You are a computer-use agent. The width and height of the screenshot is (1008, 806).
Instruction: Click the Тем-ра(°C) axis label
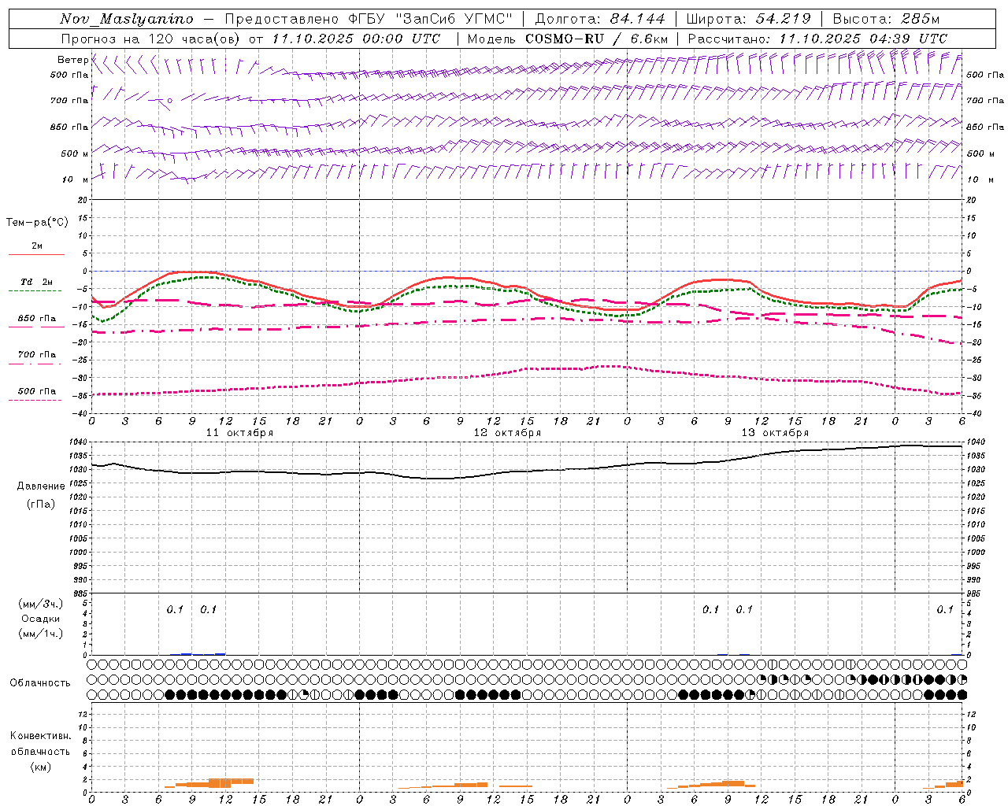(37, 222)
